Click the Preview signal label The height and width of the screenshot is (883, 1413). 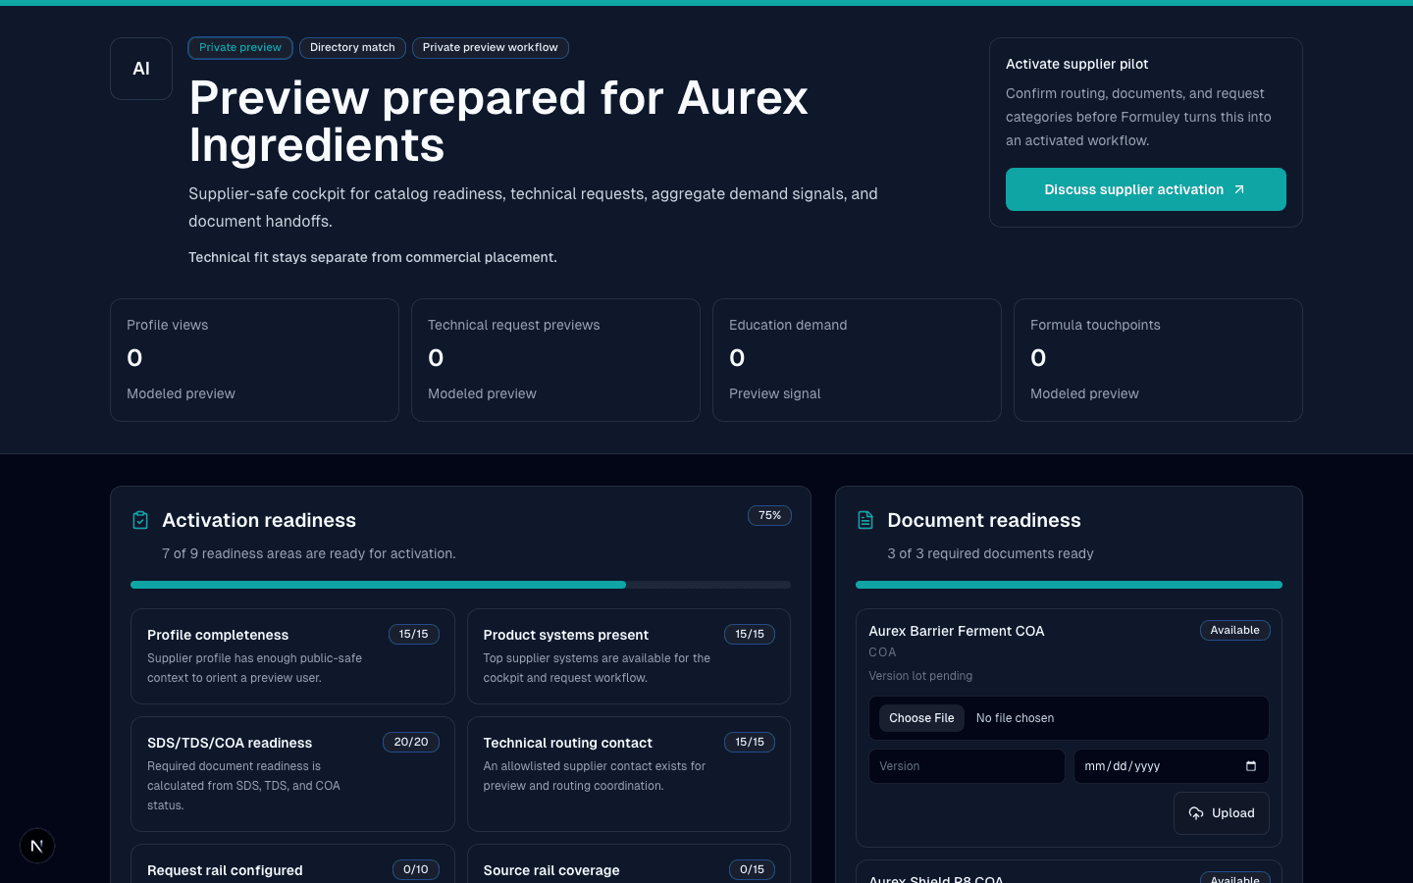pos(775,393)
